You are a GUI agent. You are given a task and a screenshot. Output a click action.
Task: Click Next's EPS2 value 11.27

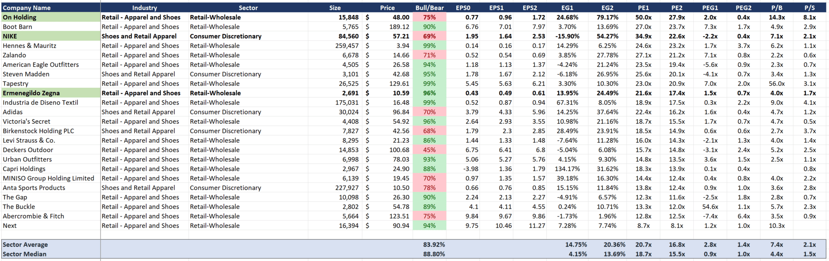coord(537,226)
